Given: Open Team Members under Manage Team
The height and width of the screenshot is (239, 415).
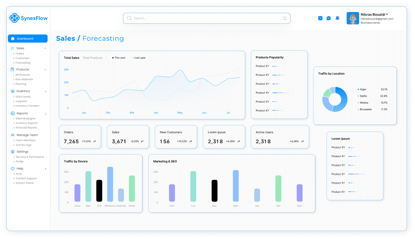Looking at the screenshot, I should pos(26,140).
